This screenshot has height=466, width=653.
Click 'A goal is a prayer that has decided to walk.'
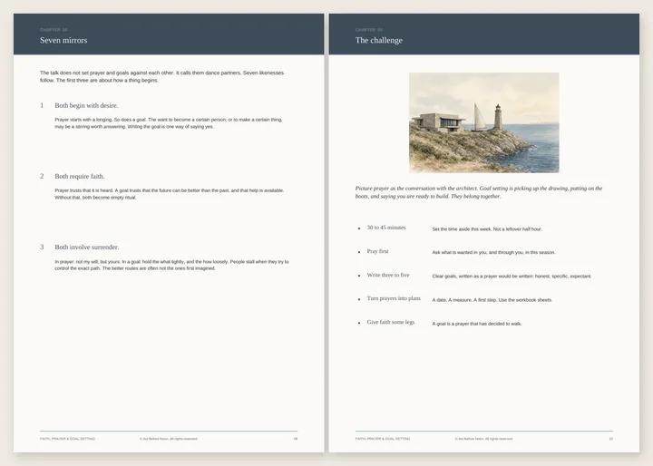(x=477, y=324)
